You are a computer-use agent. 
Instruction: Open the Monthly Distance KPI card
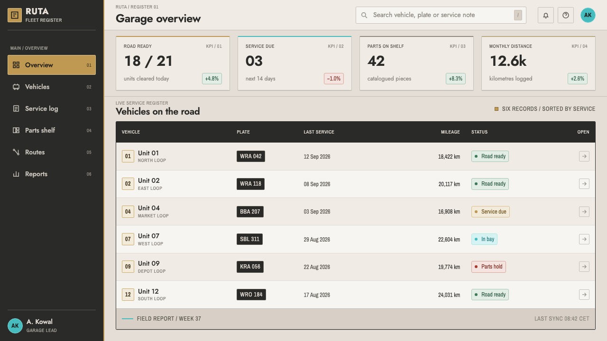pyautogui.click(x=538, y=63)
